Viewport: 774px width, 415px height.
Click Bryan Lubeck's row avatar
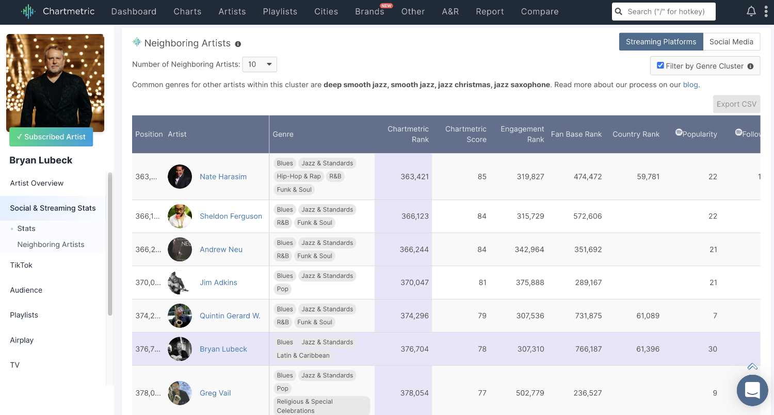[180, 349]
